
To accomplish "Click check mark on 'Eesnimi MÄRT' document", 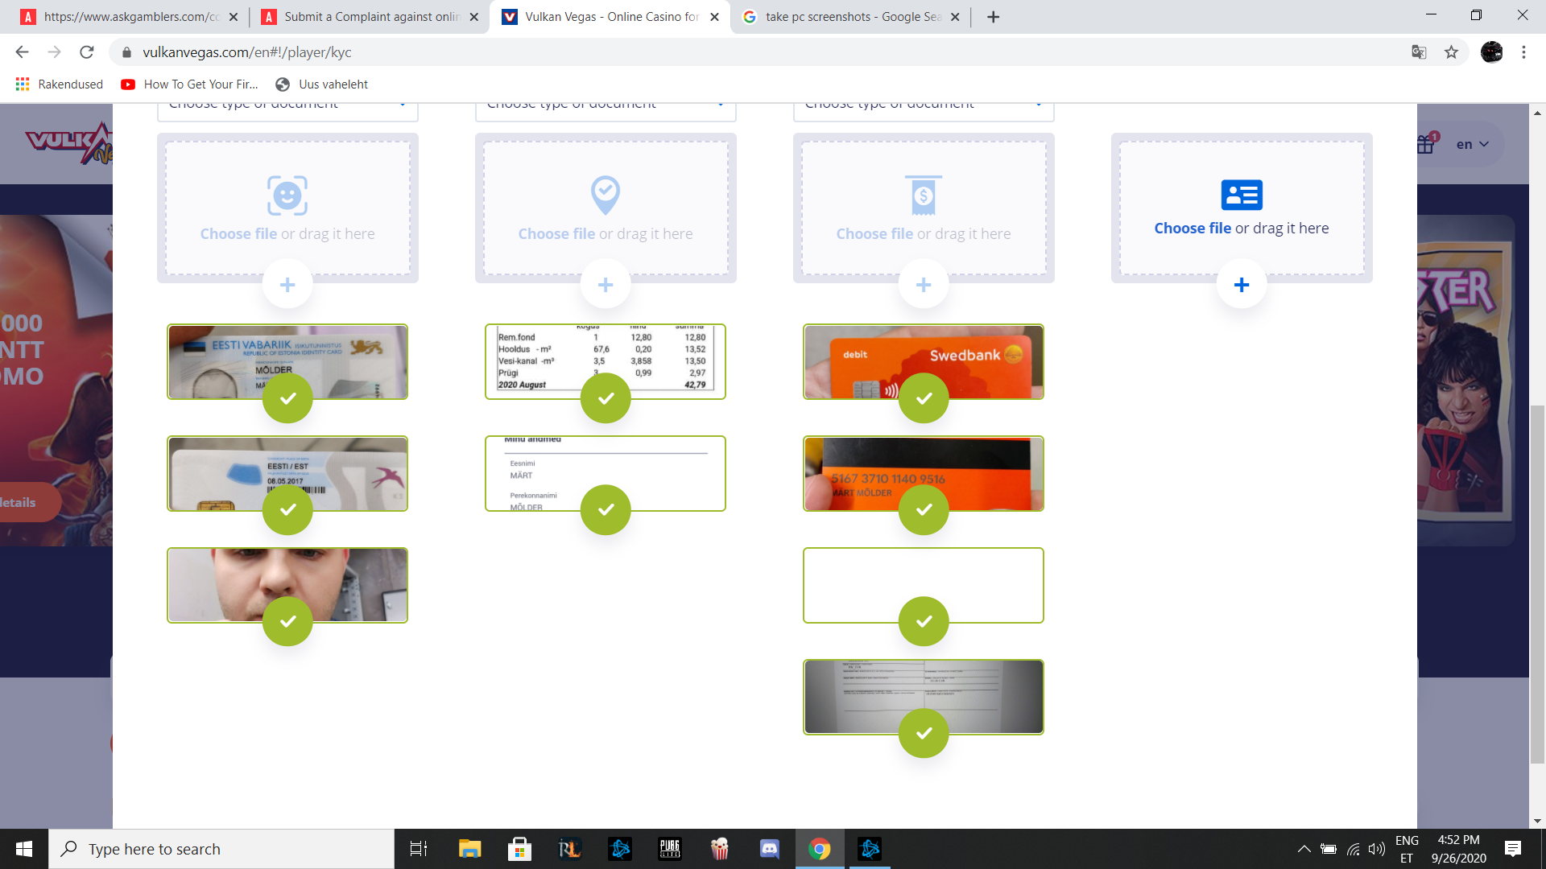I will click(606, 510).
